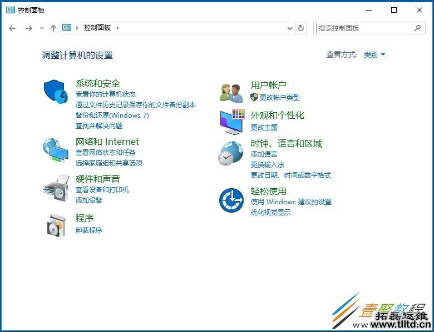Open 程序 category heading
The height and width of the screenshot is (332, 434).
85,218
